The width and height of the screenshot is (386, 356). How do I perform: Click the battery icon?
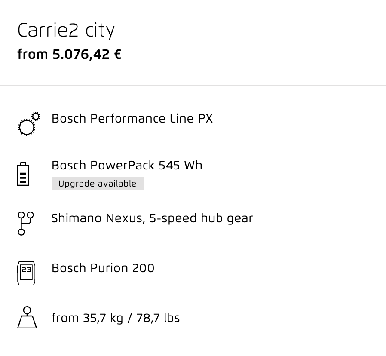click(23, 174)
